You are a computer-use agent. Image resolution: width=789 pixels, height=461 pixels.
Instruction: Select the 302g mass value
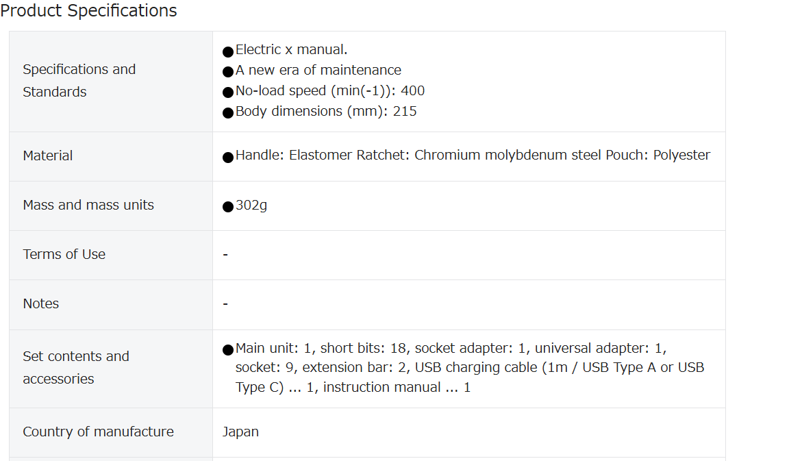tap(251, 205)
